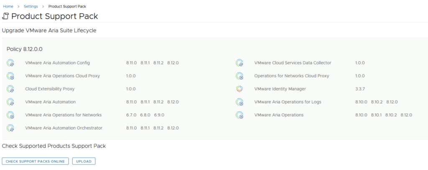Click the VMware Aria Operations for Networks icon

click(x=10, y=115)
